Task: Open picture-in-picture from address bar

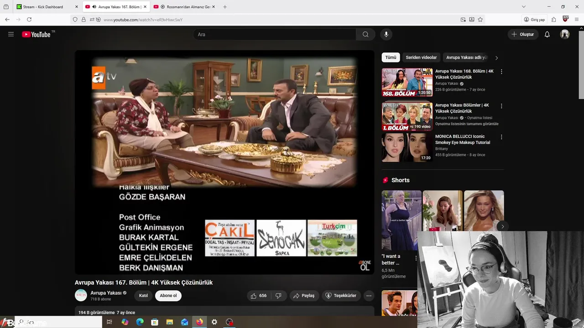Action: pos(463,20)
